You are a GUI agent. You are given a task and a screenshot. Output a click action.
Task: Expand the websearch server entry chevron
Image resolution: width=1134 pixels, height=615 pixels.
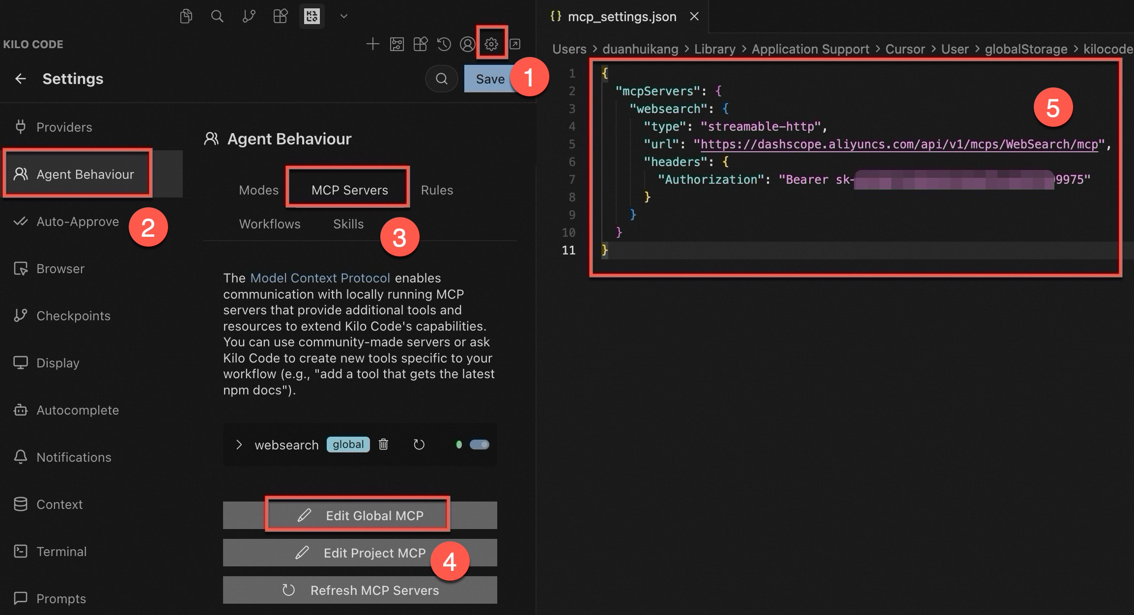239,445
